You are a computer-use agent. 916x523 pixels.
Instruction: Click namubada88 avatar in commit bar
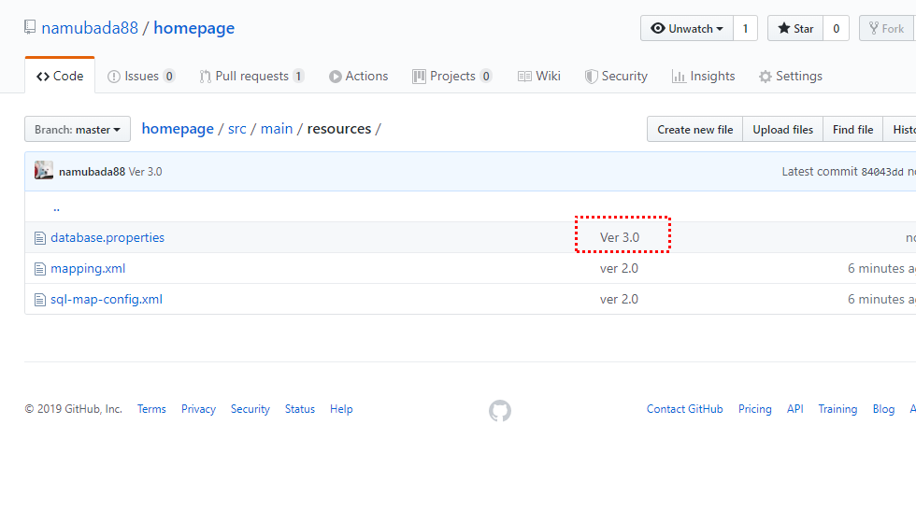pyautogui.click(x=44, y=170)
